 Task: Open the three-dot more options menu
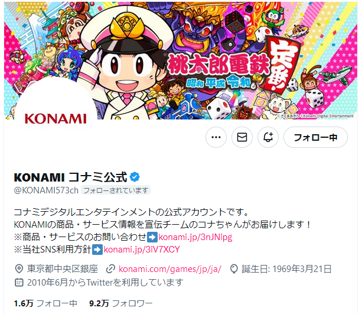click(216, 137)
